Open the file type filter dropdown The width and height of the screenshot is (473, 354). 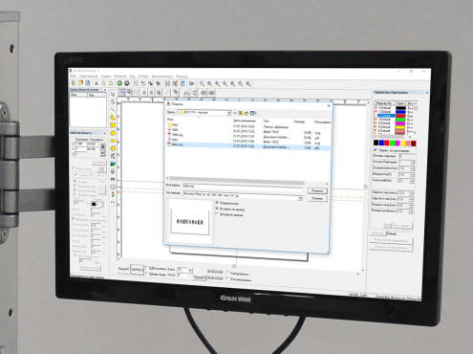pyautogui.click(x=300, y=198)
